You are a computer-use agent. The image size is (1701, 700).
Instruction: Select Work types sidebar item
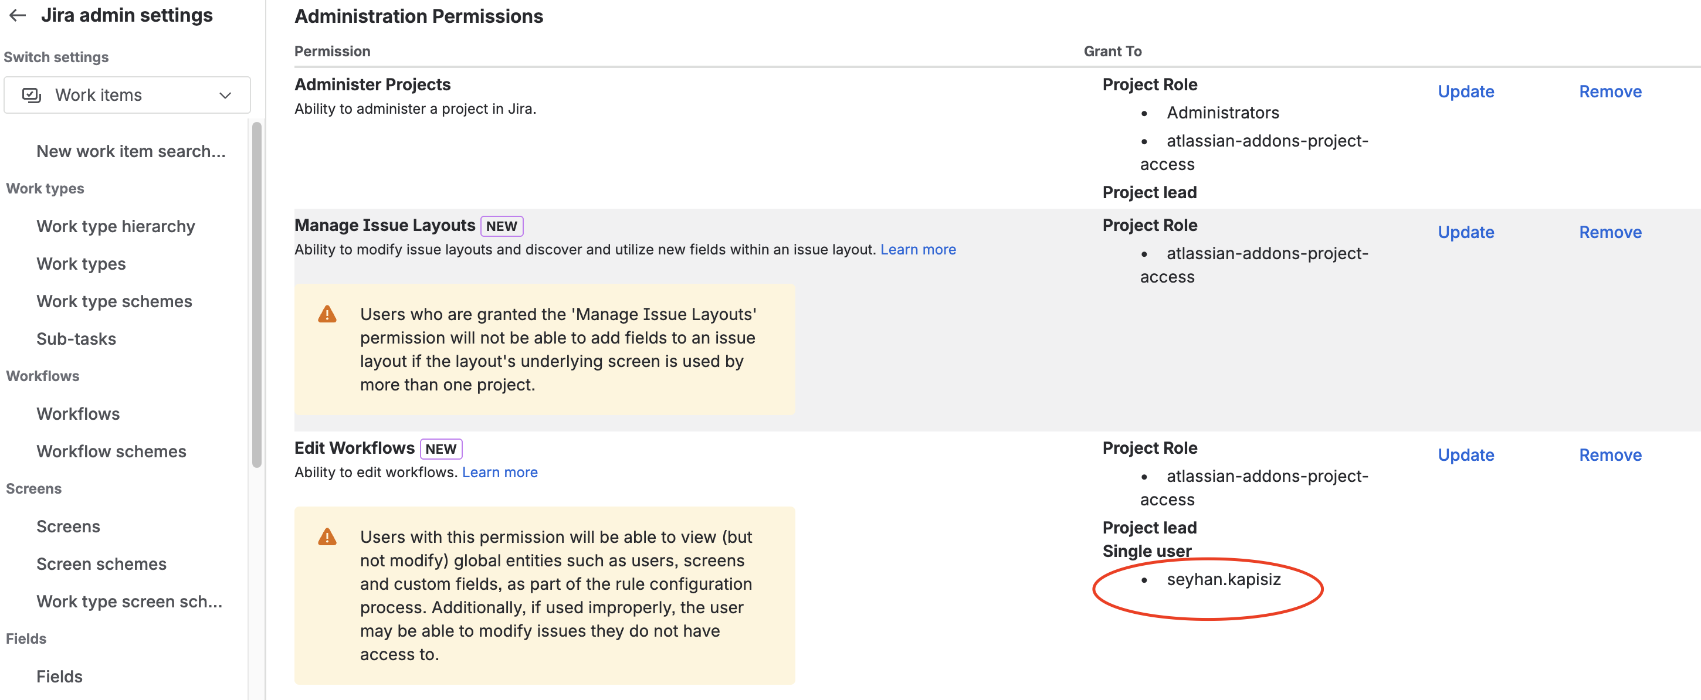(80, 264)
